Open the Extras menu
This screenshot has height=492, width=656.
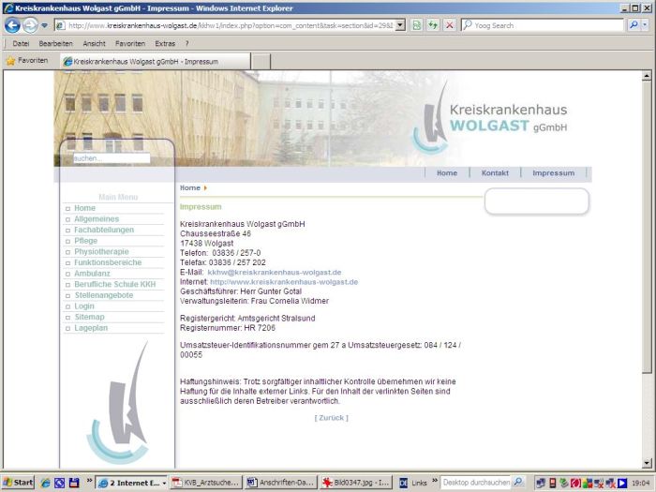point(165,43)
